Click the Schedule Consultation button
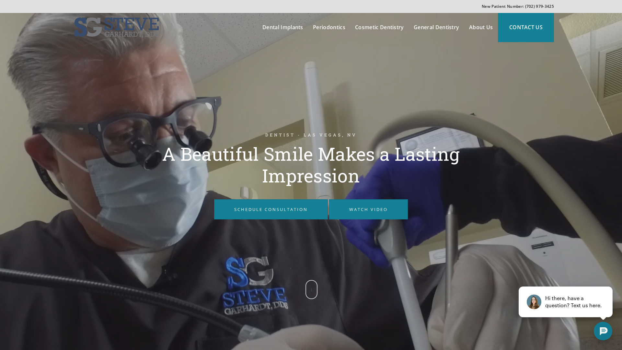Screen dimensions: 622x350 [271, 209]
